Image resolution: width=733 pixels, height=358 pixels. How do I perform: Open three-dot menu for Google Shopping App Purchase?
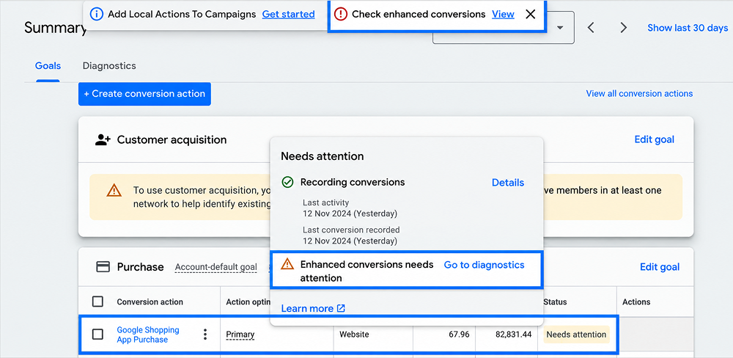[205, 335]
